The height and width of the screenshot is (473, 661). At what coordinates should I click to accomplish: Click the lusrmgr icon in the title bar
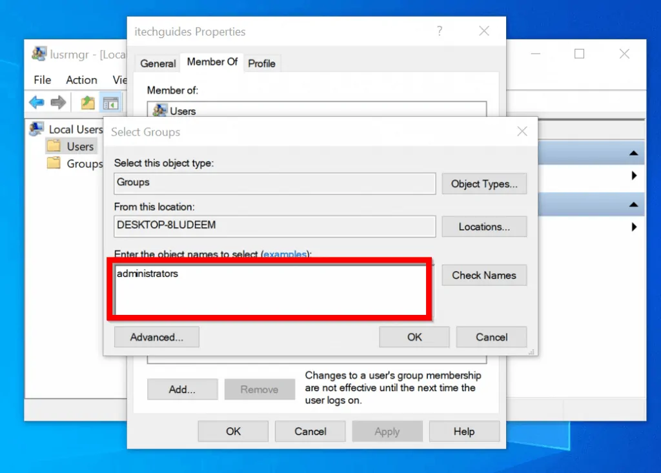click(x=38, y=54)
